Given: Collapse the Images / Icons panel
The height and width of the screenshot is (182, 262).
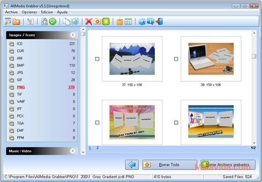Looking at the screenshot, I should (x=72, y=35).
